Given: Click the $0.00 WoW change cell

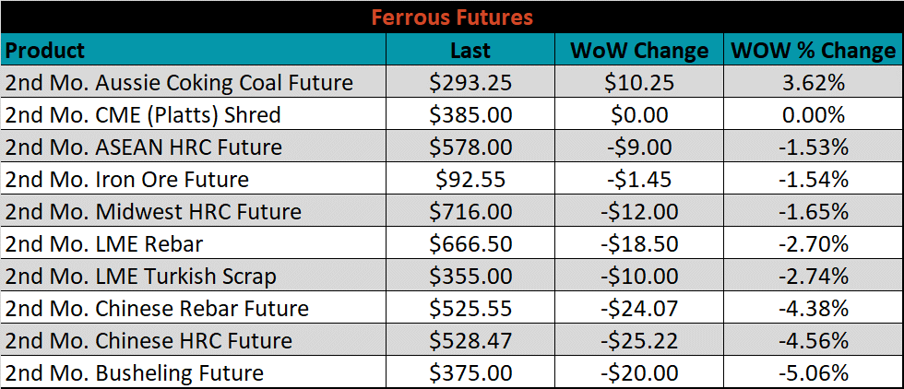Looking at the screenshot, I should click(639, 114).
